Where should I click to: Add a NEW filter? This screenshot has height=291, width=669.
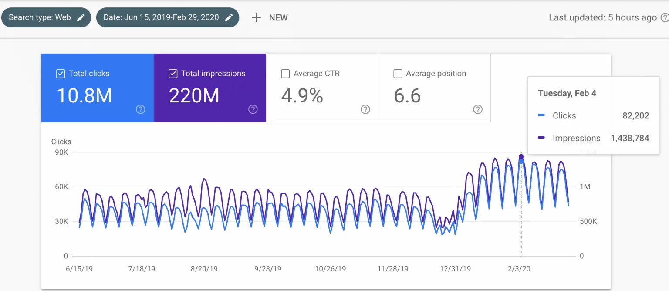tap(270, 17)
